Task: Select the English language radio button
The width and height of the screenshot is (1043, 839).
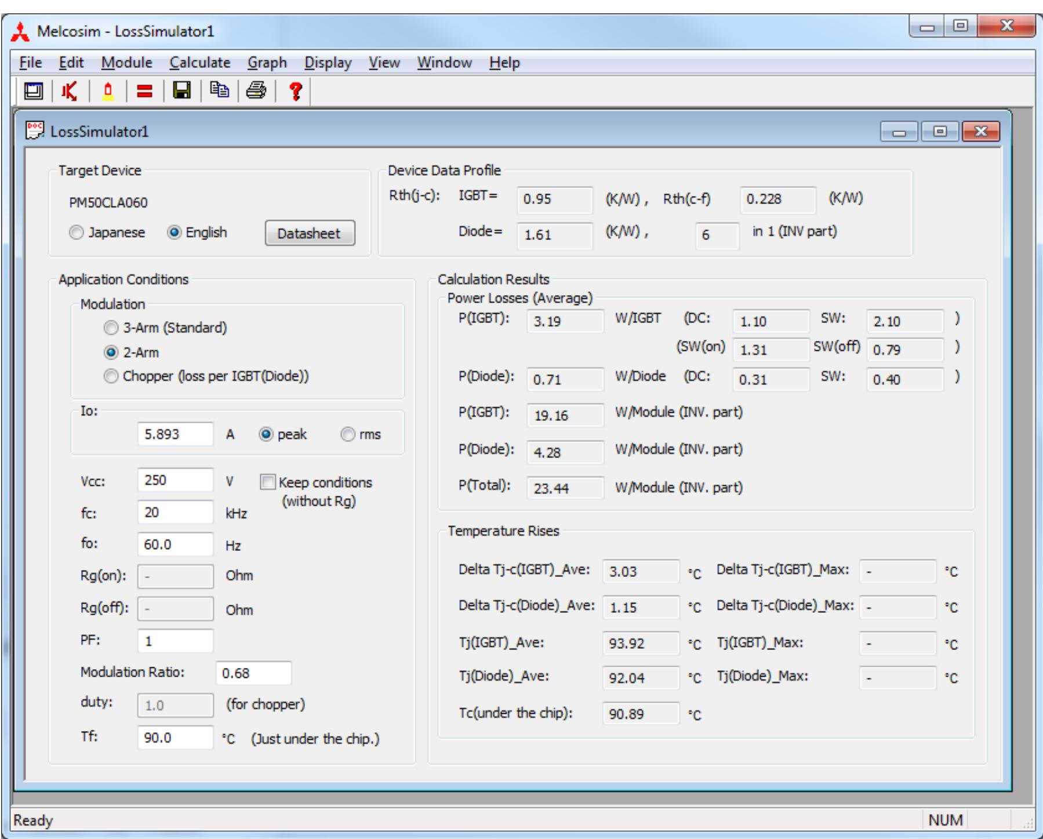Action: [x=174, y=233]
